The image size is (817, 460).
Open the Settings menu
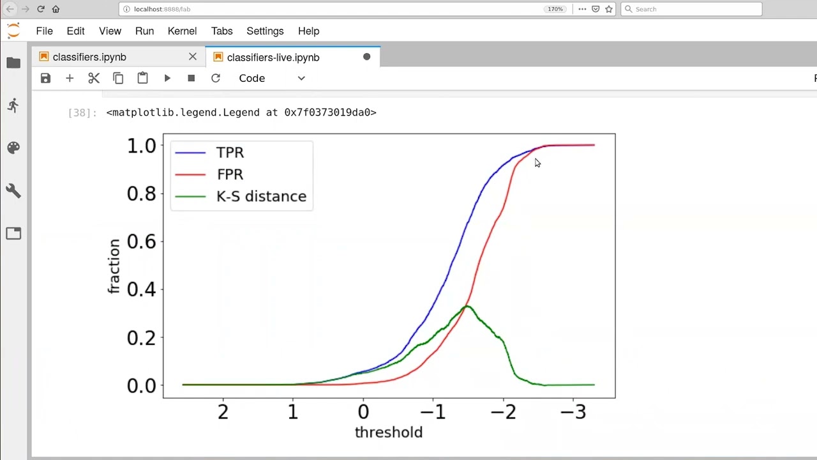coord(265,31)
